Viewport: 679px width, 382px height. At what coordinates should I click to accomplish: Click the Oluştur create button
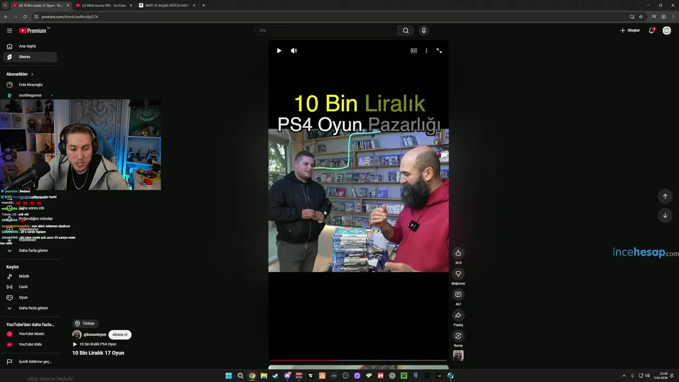pos(630,31)
